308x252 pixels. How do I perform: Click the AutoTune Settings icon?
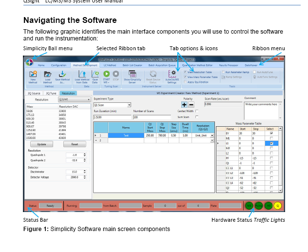pos(255,77)
